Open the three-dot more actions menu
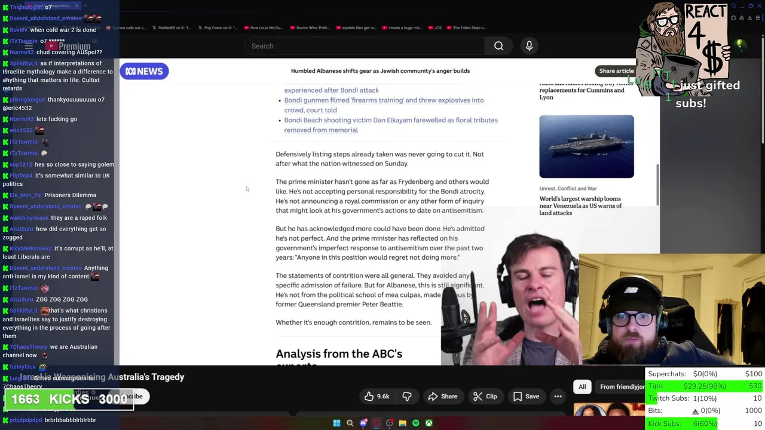 pos(558,397)
